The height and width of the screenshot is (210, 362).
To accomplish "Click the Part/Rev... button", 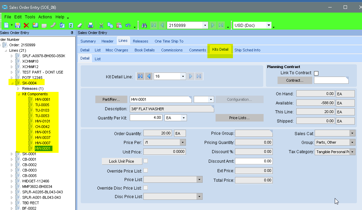I will point(111,99).
